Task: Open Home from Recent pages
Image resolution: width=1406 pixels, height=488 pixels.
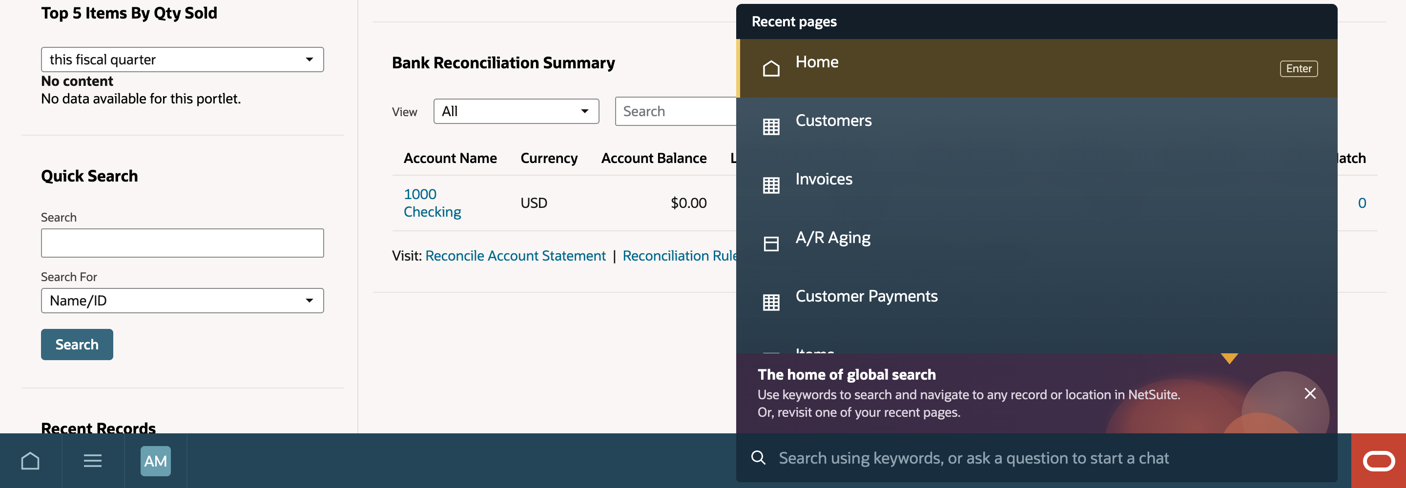Action: point(1036,68)
